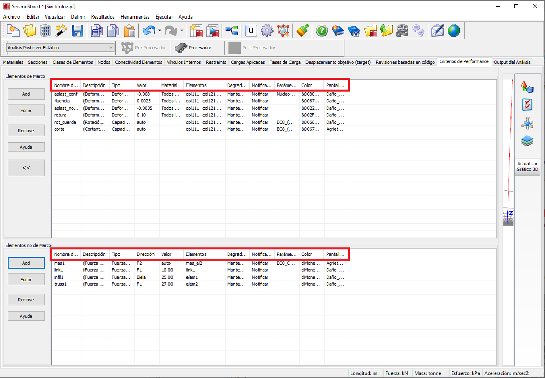
Task: Click the globe icon in the toolbar
Action: [x=453, y=31]
